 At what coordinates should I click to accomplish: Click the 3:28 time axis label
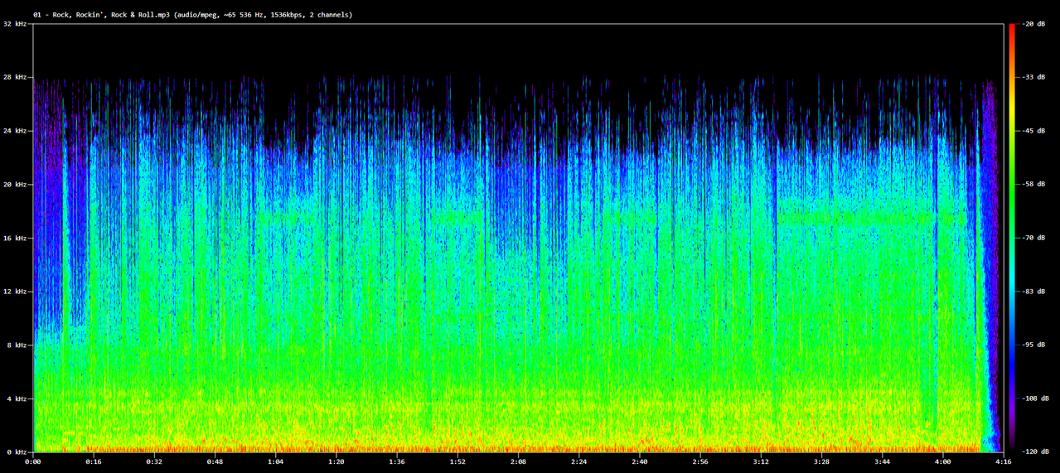pos(821,461)
